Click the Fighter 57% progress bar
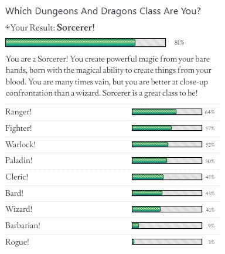Viewport: 225px width, 254px height. (167, 128)
